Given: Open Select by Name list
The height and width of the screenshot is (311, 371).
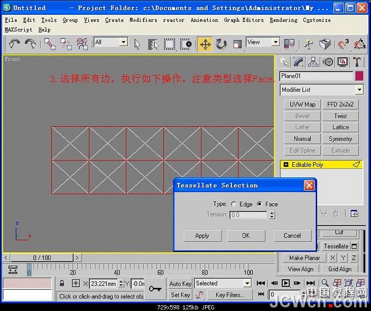Looking at the screenshot, I should pos(153,44).
